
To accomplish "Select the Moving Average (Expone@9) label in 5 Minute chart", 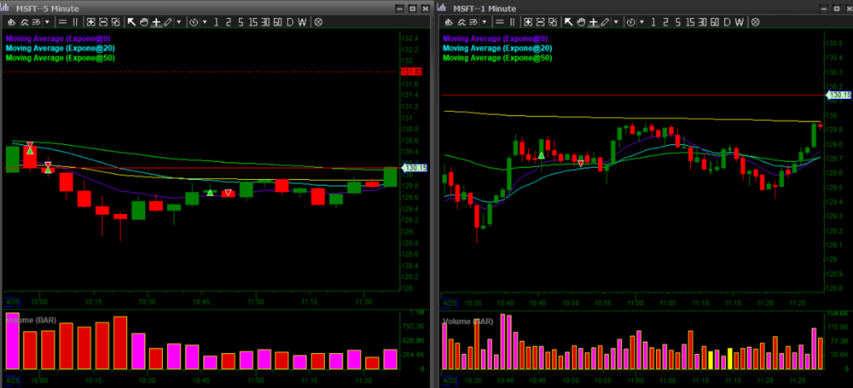I will pos(57,38).
